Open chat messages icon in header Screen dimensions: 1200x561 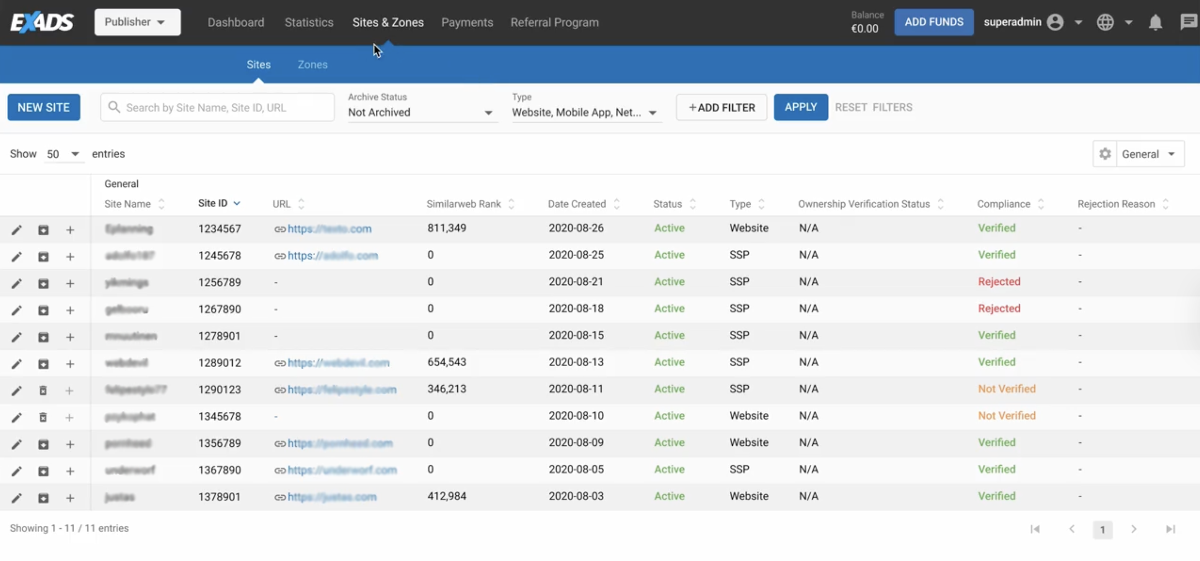[x=1189, y=22]
